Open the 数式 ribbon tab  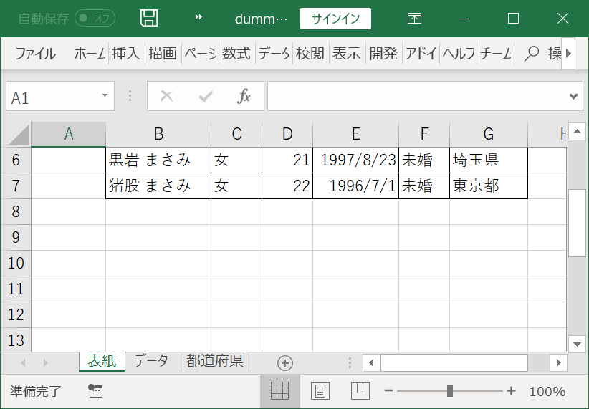(236, 54)
